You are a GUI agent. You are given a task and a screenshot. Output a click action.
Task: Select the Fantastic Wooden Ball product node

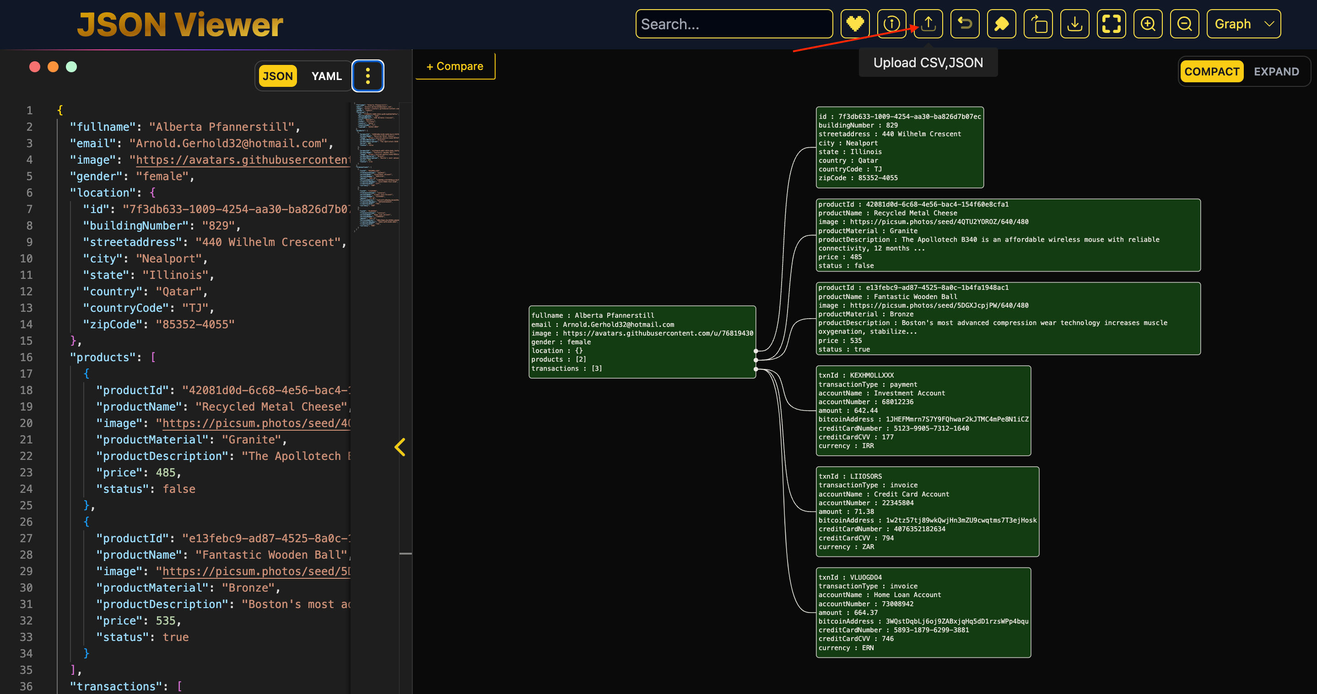(x=1008, y=319)
